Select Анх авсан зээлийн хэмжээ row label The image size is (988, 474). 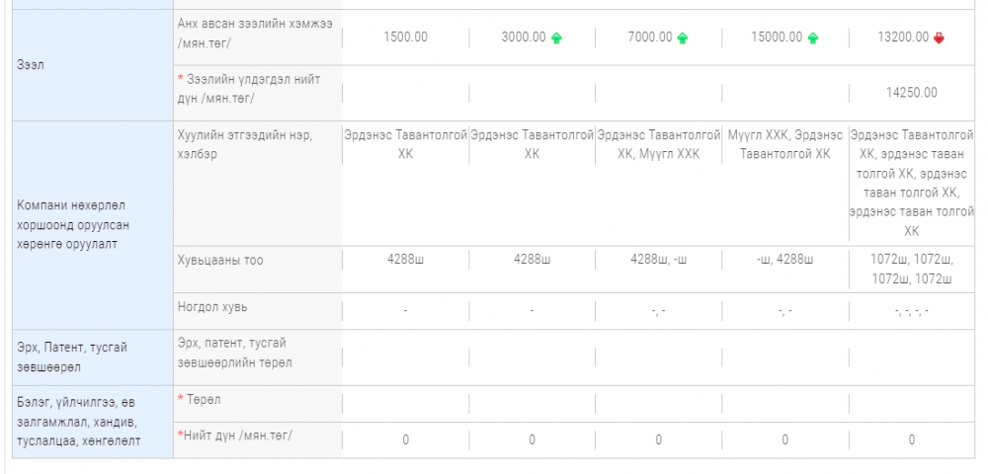[258, 38]
